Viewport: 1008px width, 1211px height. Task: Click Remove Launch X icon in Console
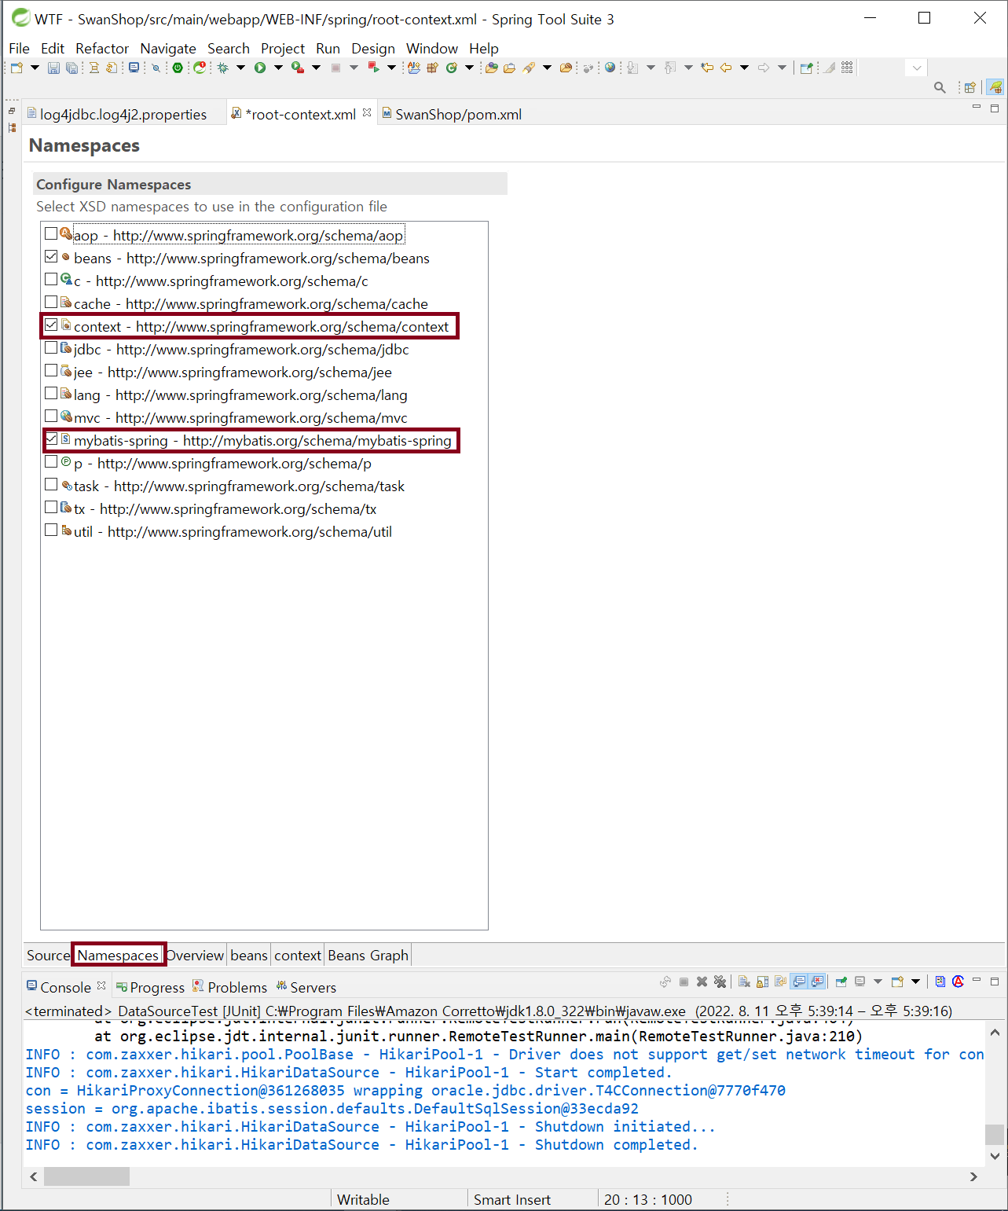pyautogui.click(x=702, y=982)
